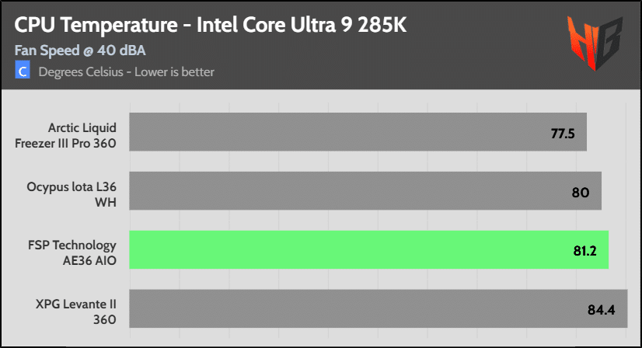
Task: Click the Ocypus Iota L36 WH label
Action: 72,194
